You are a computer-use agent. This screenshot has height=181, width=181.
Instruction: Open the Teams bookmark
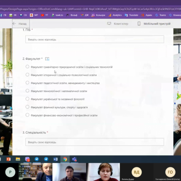pos(160,15)
